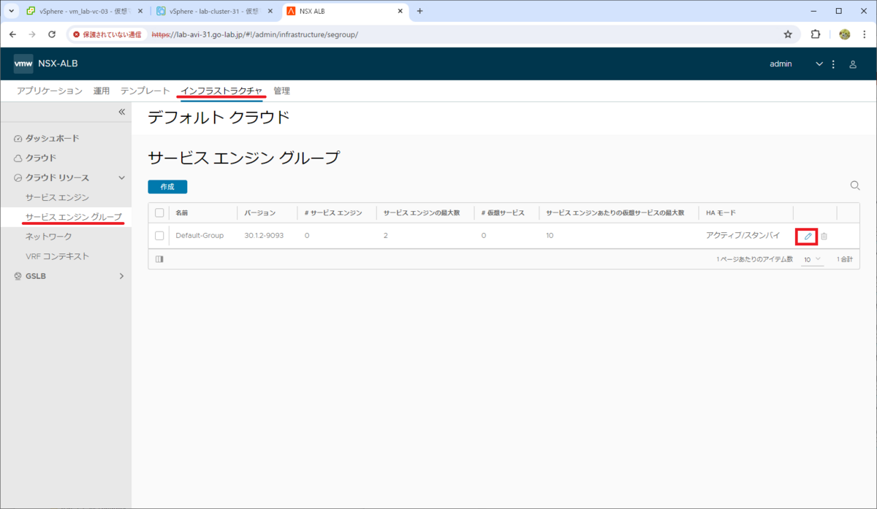This screenshot has height=509, width=877.
Task: Open the Chrome profile avatar
Action: [845, 34]
